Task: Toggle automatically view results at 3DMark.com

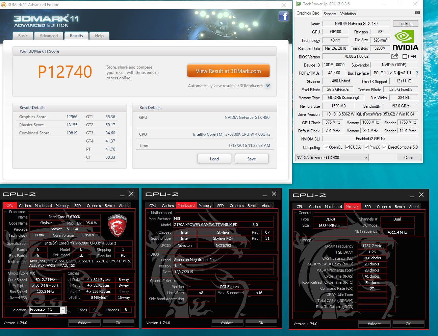Action: click(x=268, y=86)
